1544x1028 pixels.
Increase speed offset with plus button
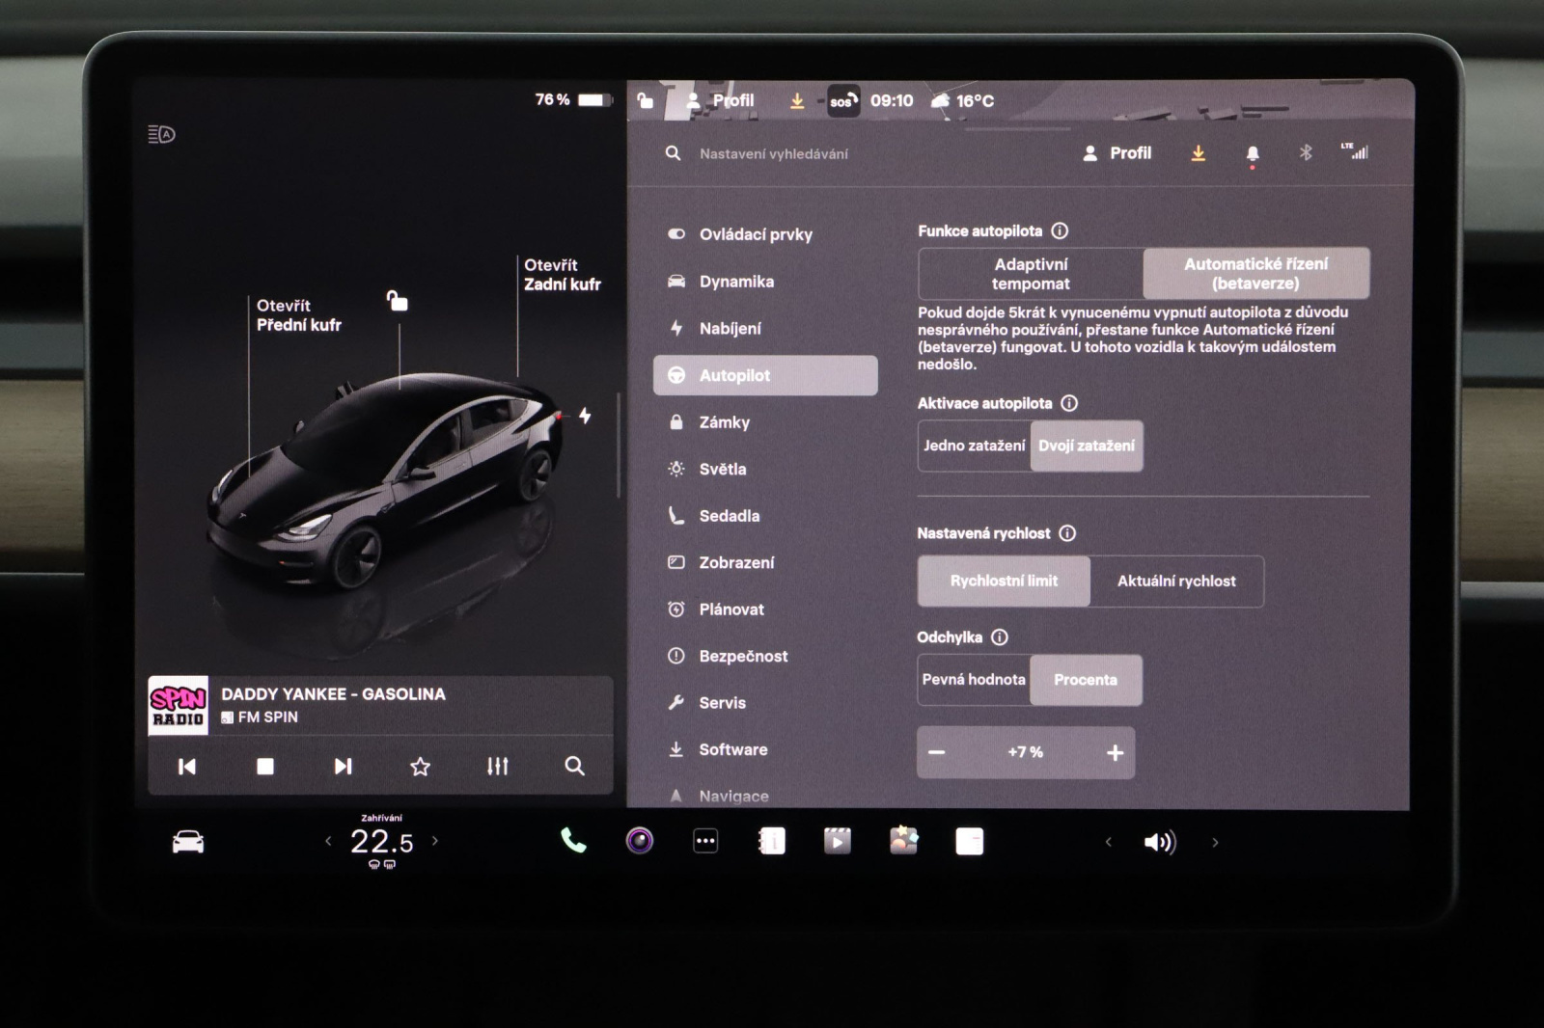1115,753
